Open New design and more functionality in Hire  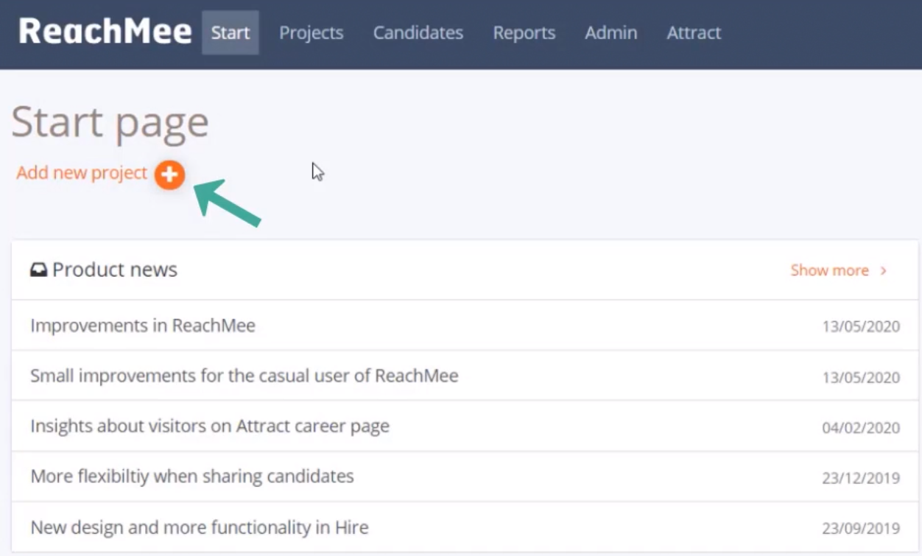pyautogui.click(x=200, y=527)
